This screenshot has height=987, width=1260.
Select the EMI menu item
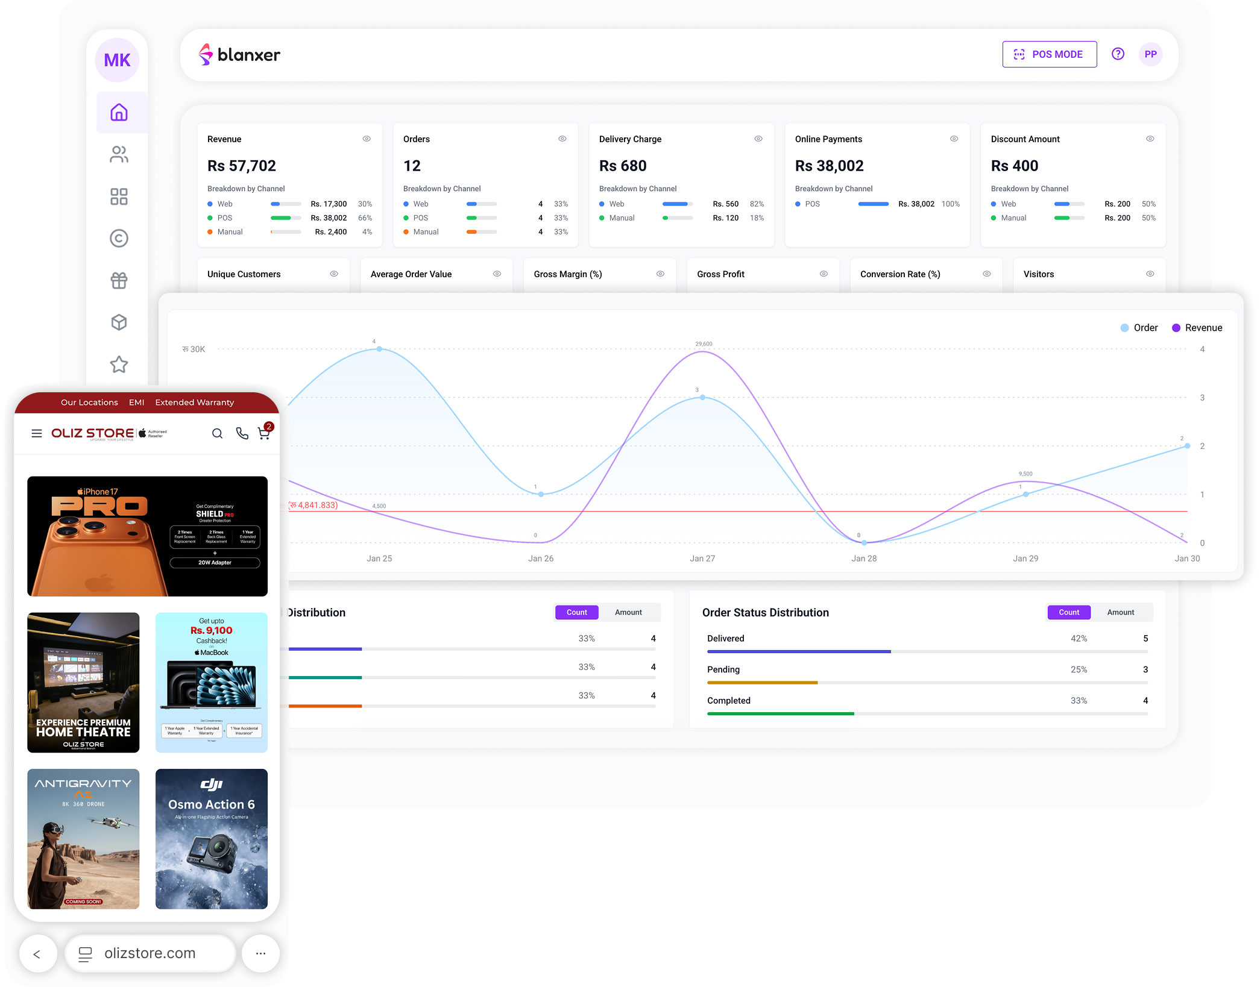(x=137, y=402)
